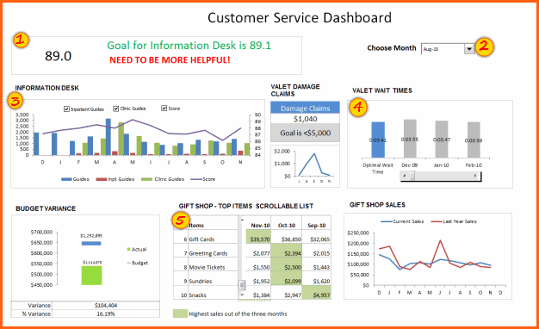Click the $2,500 Movie Tickets cell
Image resolution: width=539 pixels, height=329 pixels.
point(287,264)
